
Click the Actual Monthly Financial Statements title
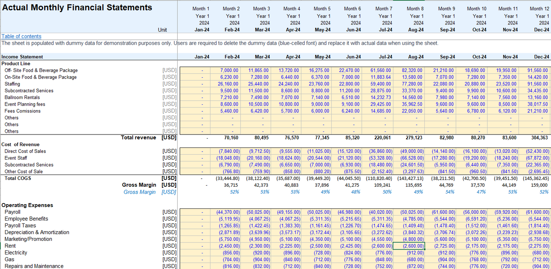pyautogui.click(x=77, y=8)
